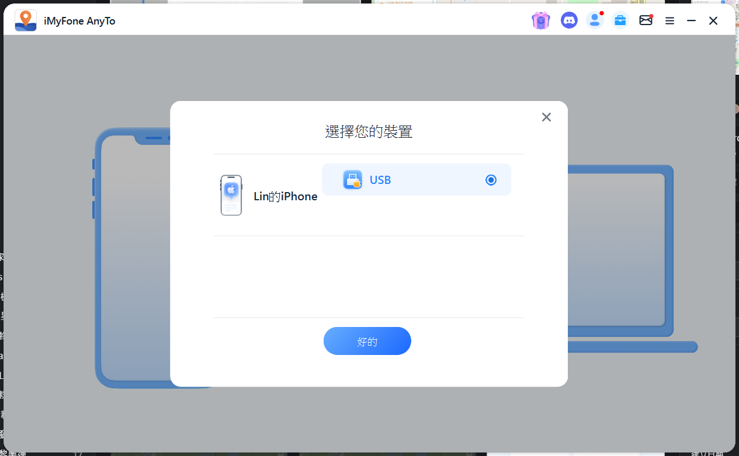739x456 pixels.
Task: Open the hamburger menu in title bar
Action: [x=669, y=20]
